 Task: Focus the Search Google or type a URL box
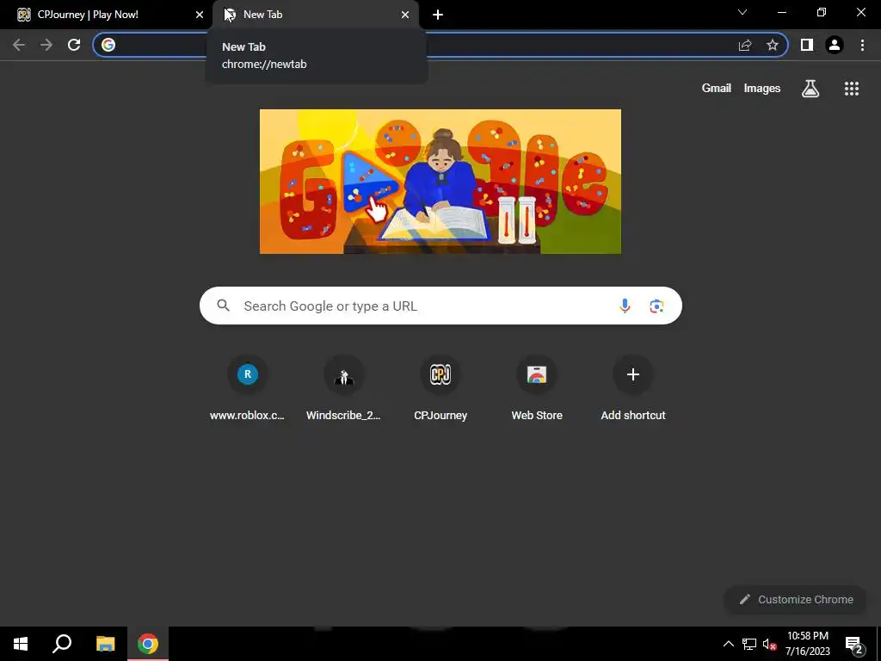tap(440, 306)
